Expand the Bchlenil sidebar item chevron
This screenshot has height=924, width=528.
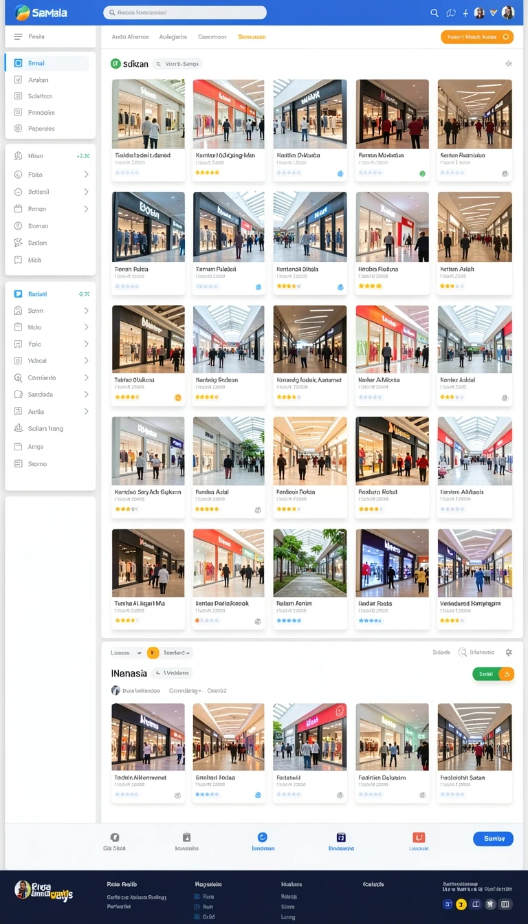tap(86, 192)
